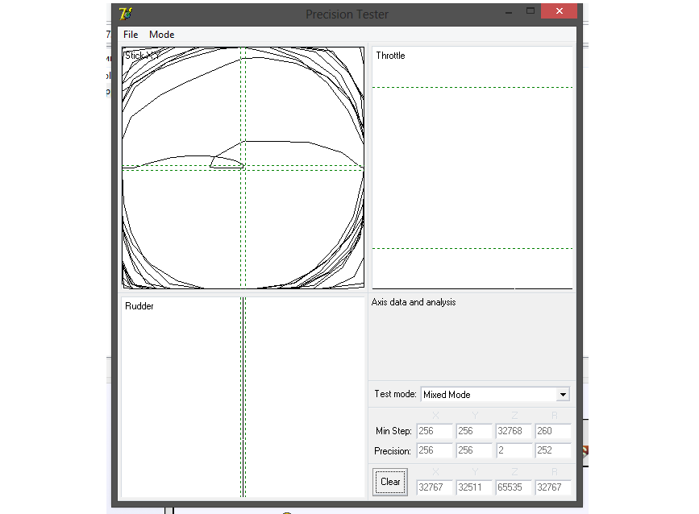Click the Precision Tester title bar icon
699x514 pixels.
125,14
